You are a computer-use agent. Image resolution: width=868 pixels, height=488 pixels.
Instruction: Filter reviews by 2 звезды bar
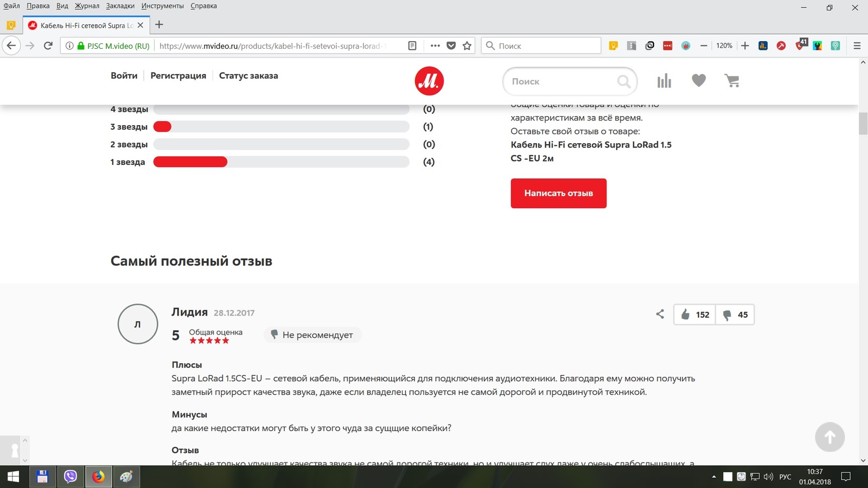coord(281,144)
